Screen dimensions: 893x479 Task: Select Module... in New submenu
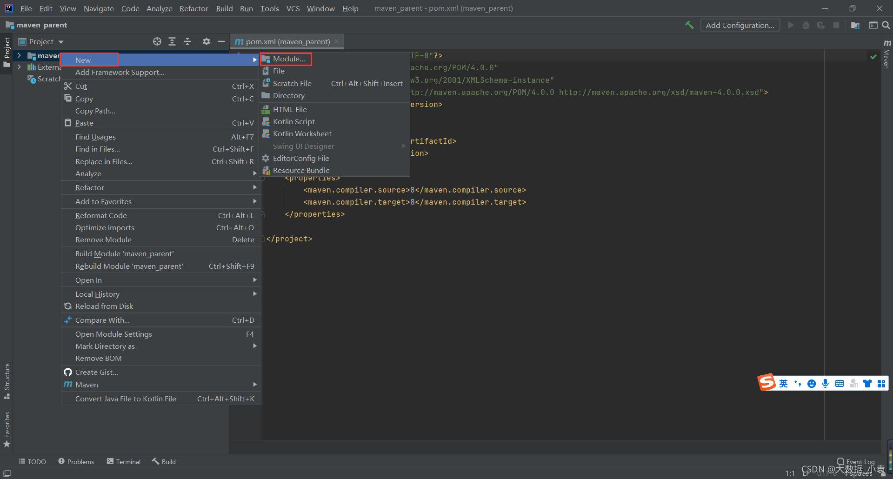point(334,59)
